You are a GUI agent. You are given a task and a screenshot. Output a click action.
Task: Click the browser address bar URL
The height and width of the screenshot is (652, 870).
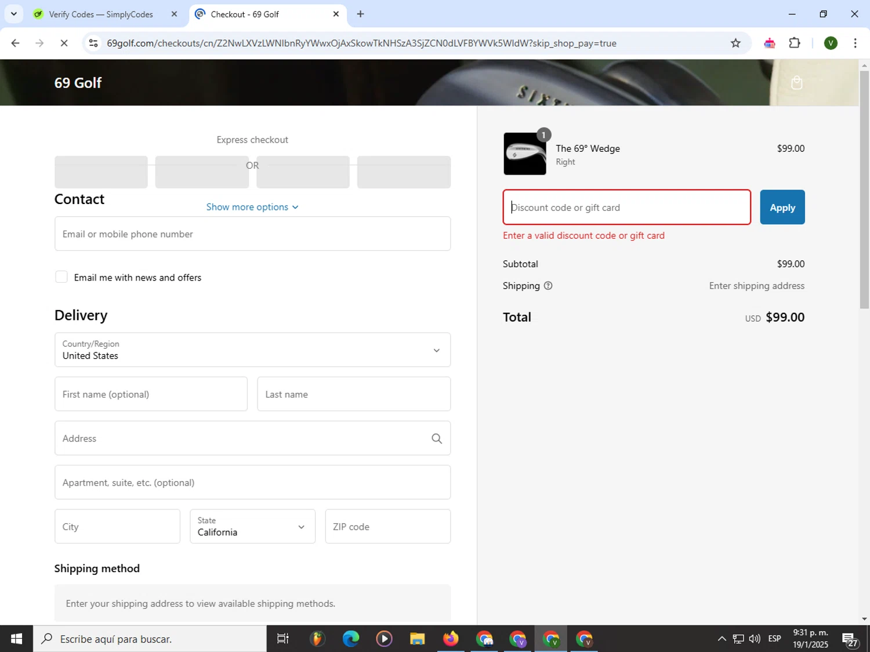[x=361, y=43]
